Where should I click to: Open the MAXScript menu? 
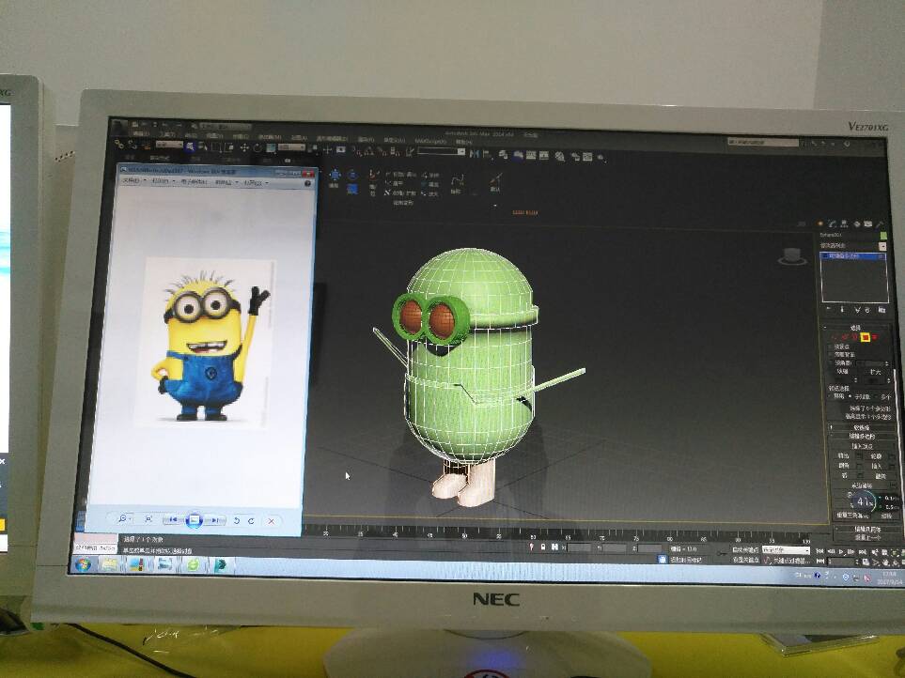coord(431,141)
